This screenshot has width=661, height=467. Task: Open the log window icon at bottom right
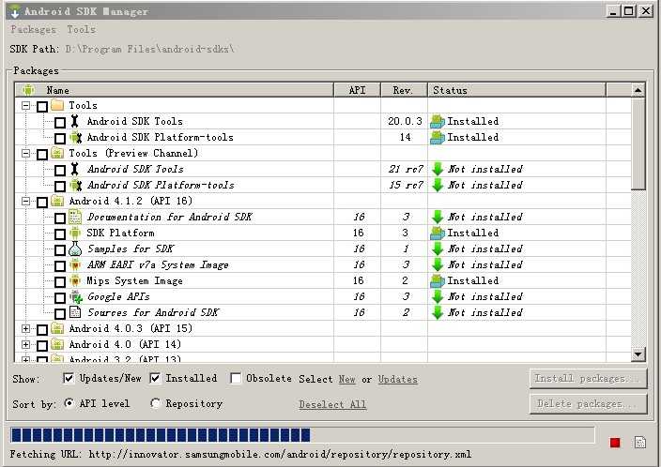click(x=640, y=443)
